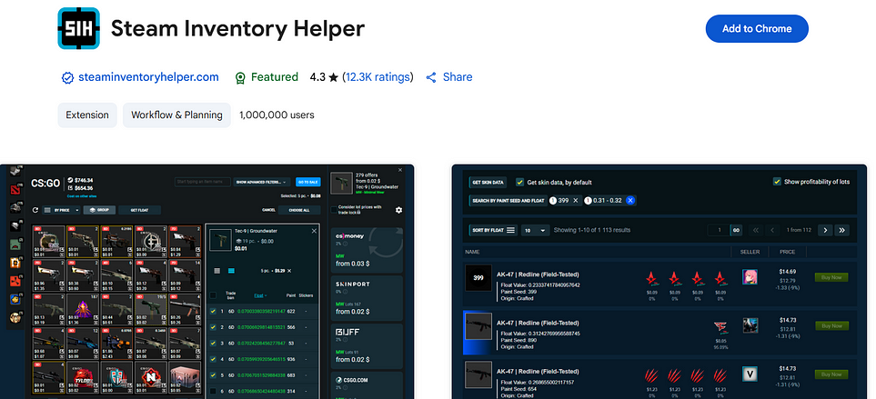Click the verified publisher badge icon
This screenshot has width=876, height=399.
(67, 77)
